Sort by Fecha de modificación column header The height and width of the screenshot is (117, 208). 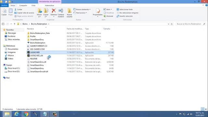tap(75, 29)
